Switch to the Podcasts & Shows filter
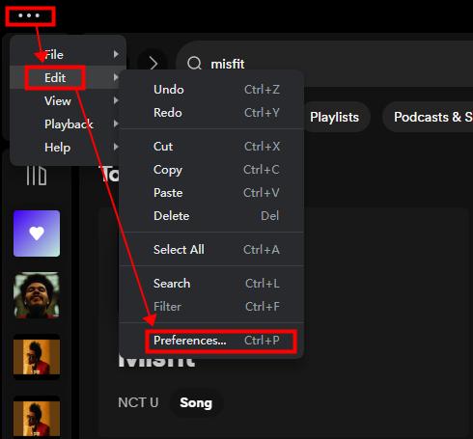The width and height of the screenshot is (473, 439). coord(428,117)
